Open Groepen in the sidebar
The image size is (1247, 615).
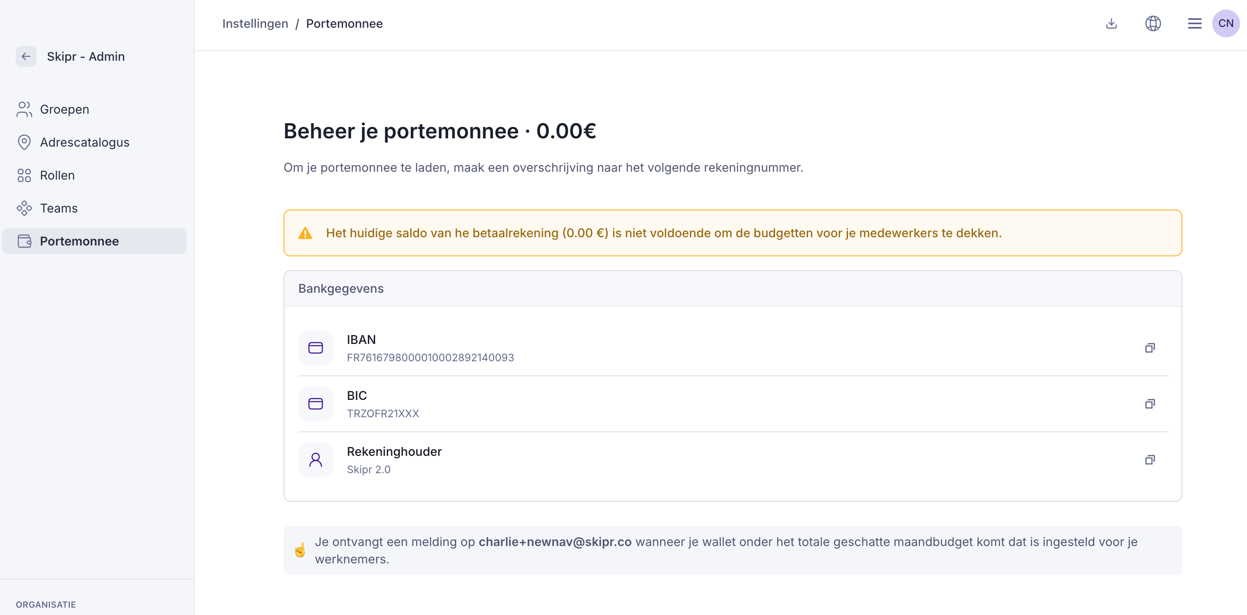(x=64, y=109)
